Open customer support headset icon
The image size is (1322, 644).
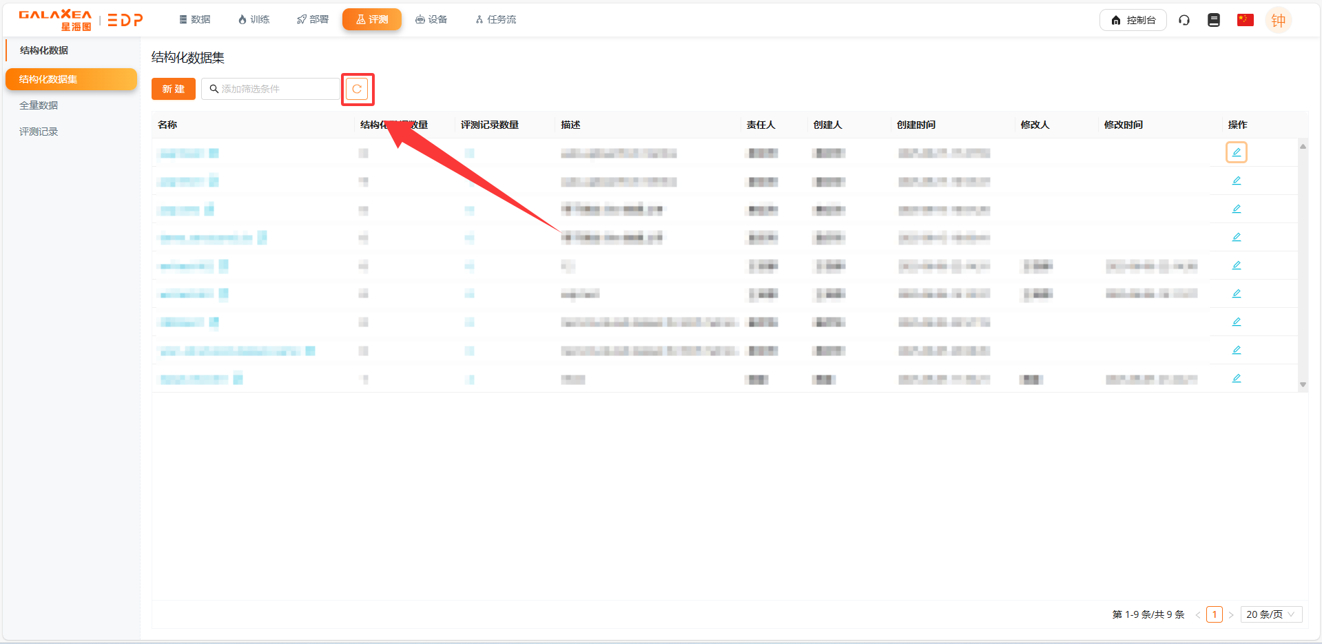[1184, 20]
